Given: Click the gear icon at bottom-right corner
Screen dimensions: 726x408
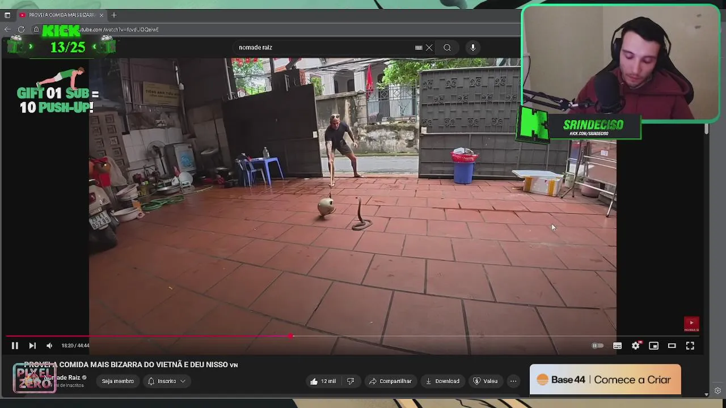Looking at the screenshot, I should (x=717, y=391).
